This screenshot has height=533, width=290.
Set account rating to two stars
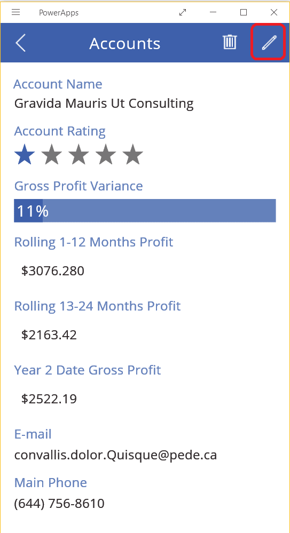(x=52, y=154)
